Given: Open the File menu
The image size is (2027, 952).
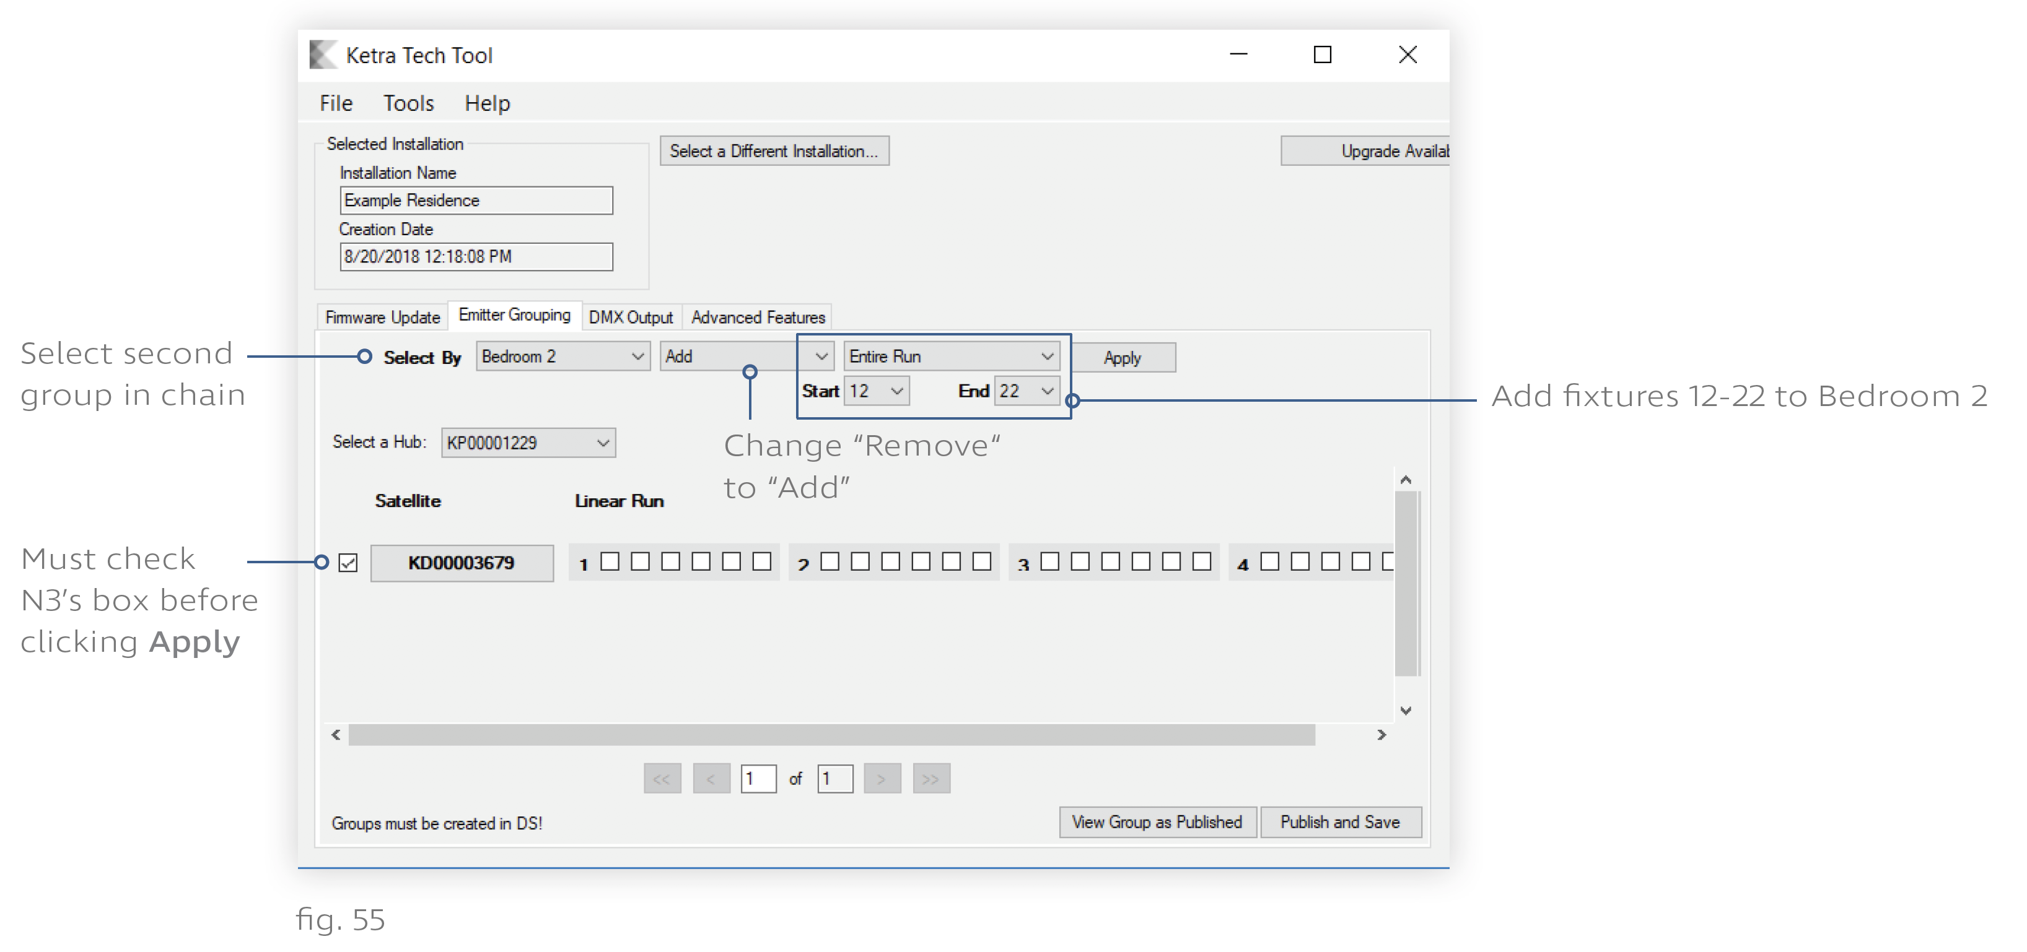Looking at the screenshot, I should click(336, 103).
